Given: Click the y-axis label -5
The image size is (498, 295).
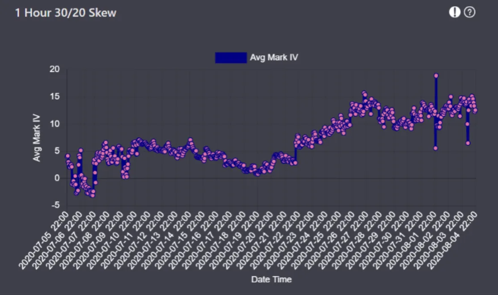Looking at the screenshot, I should point(55,205).
